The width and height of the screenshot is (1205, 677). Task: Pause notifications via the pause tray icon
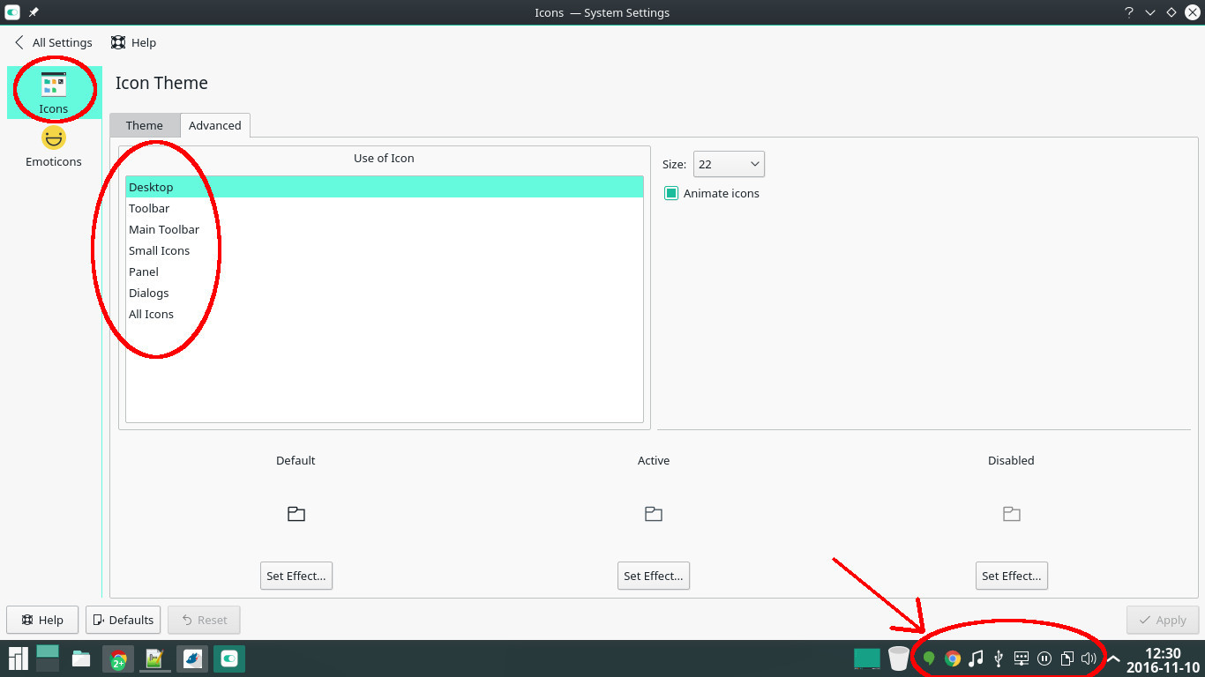pos(1044,658)
